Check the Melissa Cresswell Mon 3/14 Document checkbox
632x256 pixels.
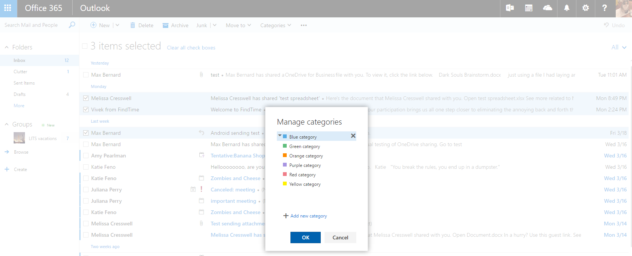86,235
